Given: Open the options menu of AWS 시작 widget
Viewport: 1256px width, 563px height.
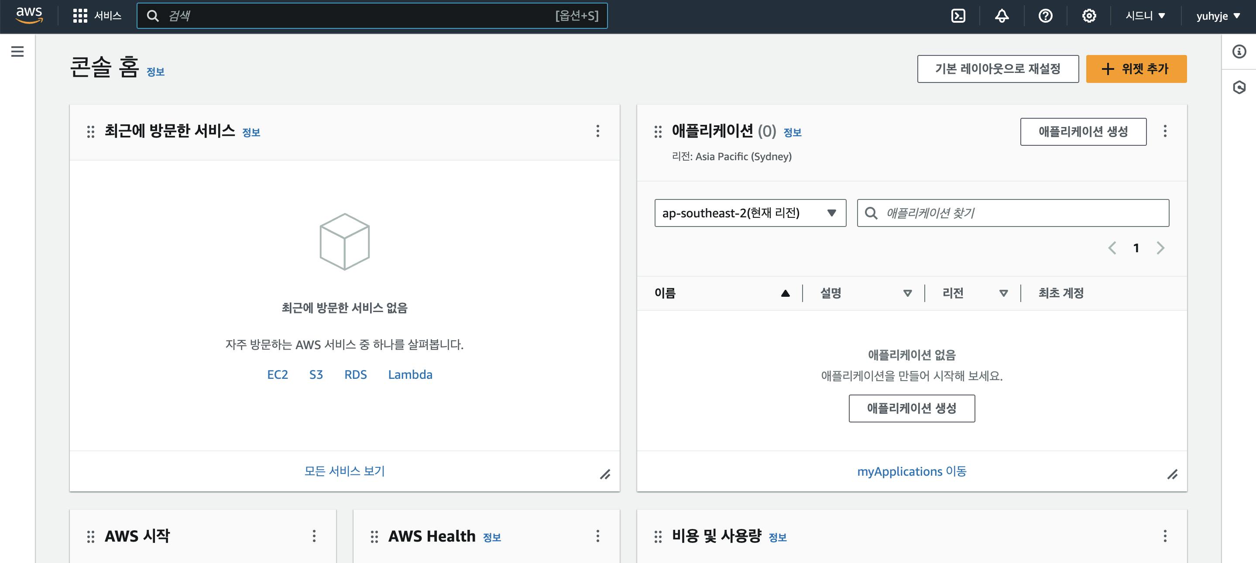Looking at the screenshot, I should click(314, 536).
